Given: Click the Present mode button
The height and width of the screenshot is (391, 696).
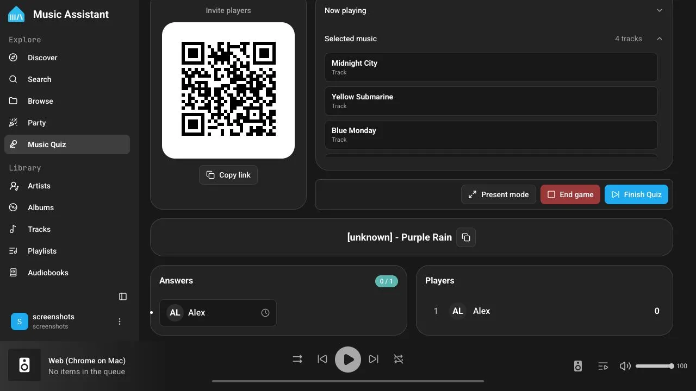Looking at the screenshot, I should tap(499, 194).
